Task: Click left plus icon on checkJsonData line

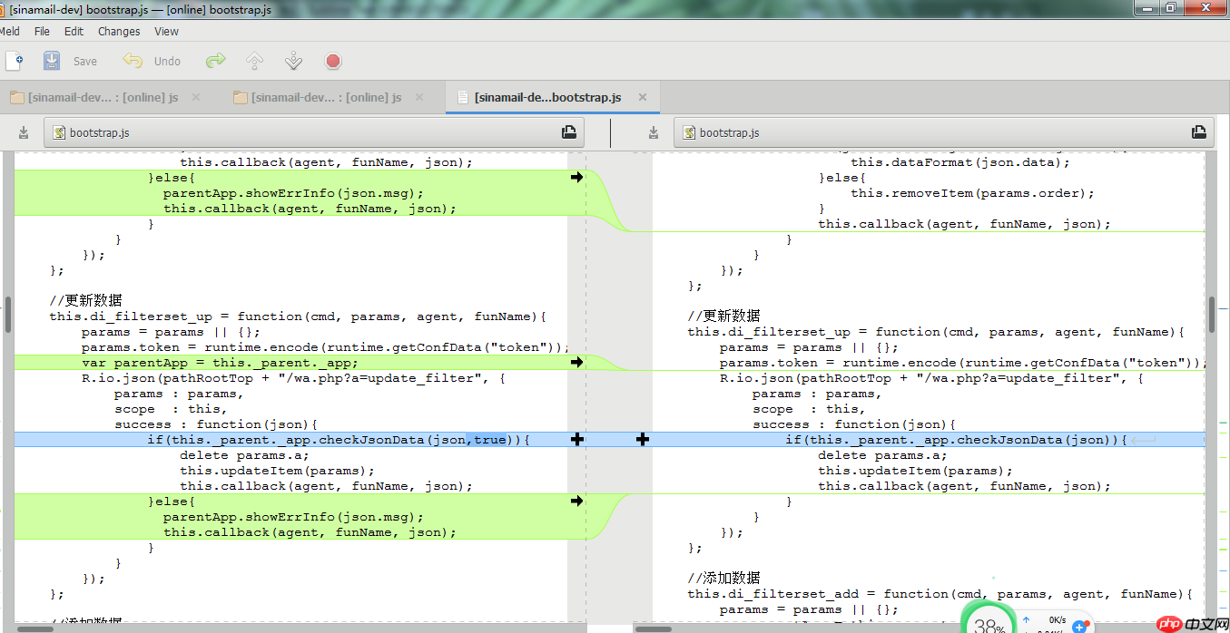Action: point(576,440)
